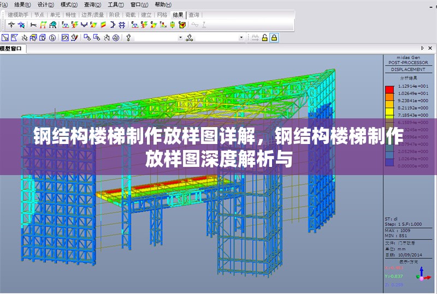
Task: Show beam stresses with the sigma lightning icon
Action: pyautogui.click(x=144, y=25)
